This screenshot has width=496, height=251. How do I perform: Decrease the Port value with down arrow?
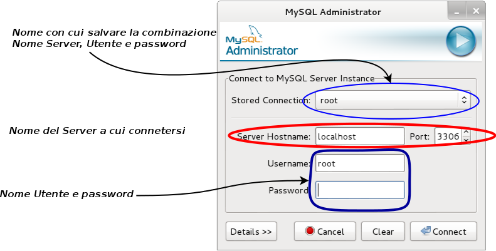click(x=467, y=140)
